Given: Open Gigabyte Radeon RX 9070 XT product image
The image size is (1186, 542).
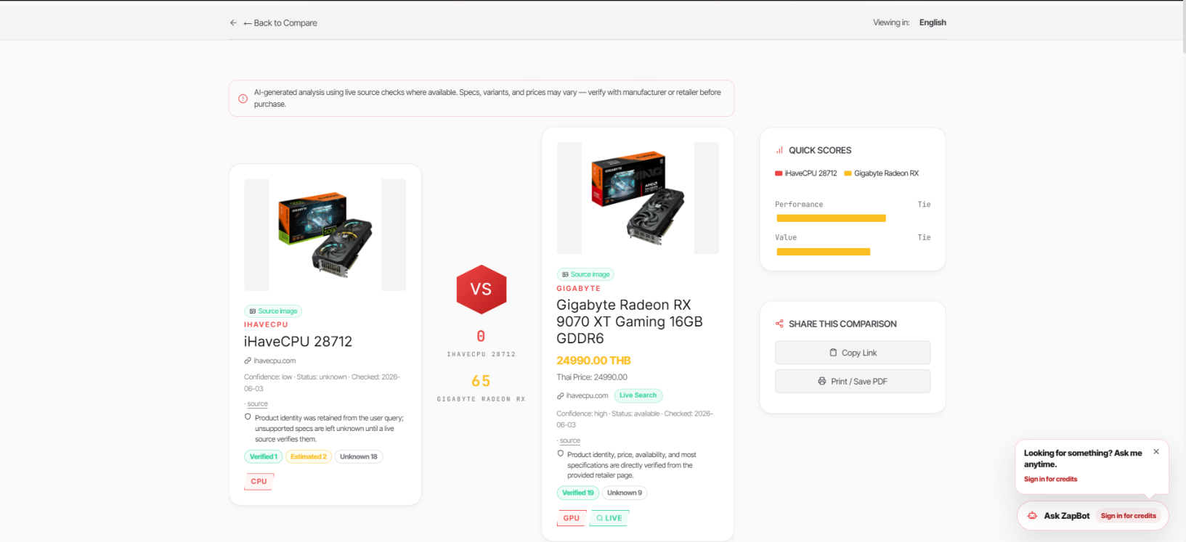Looking at the screenshot, I should pos(638,198).
